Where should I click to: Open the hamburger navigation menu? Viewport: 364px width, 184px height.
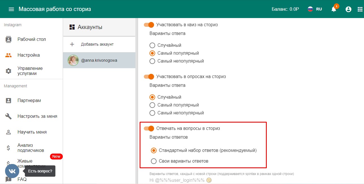(11, 9)
